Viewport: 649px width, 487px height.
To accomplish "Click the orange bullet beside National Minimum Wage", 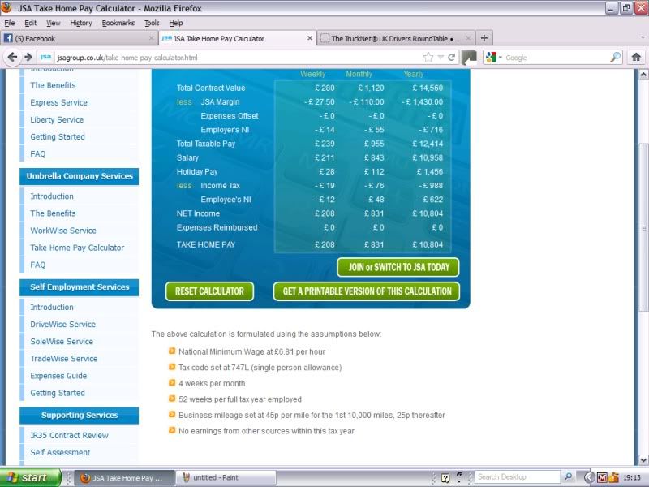I will (x=172, y=351).
